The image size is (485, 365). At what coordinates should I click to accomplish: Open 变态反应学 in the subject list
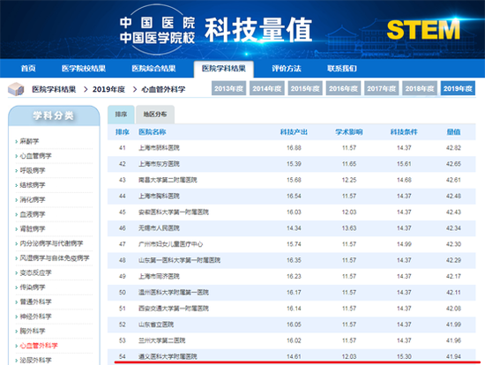click(x=35, y=272)
